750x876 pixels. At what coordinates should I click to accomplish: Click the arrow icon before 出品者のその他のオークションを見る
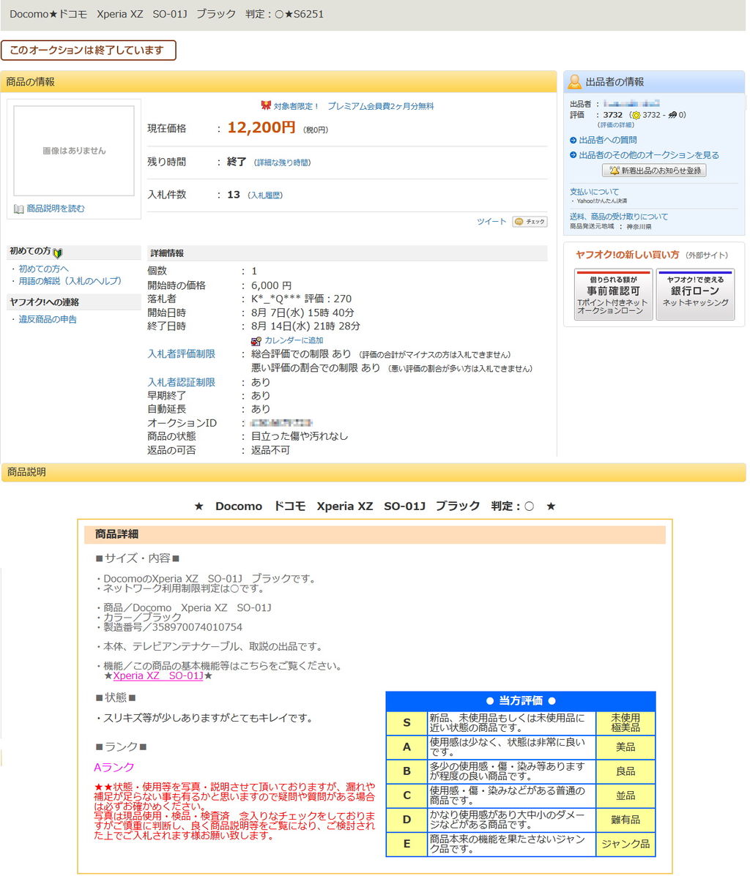click(x=573, y=154)
